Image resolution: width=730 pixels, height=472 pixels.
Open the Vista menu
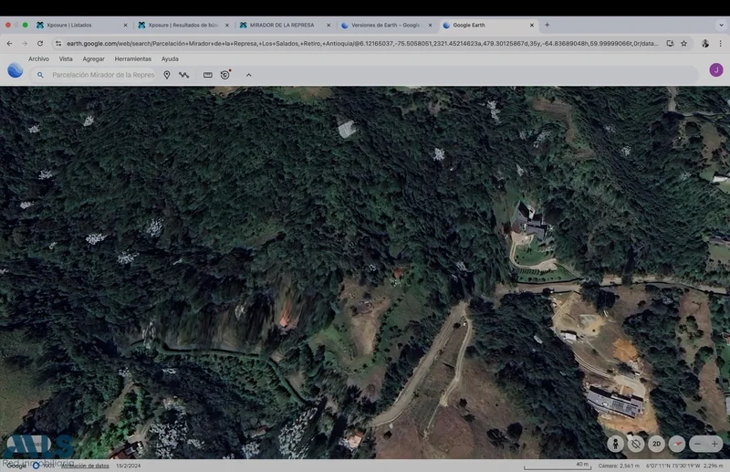pos(66,58)
